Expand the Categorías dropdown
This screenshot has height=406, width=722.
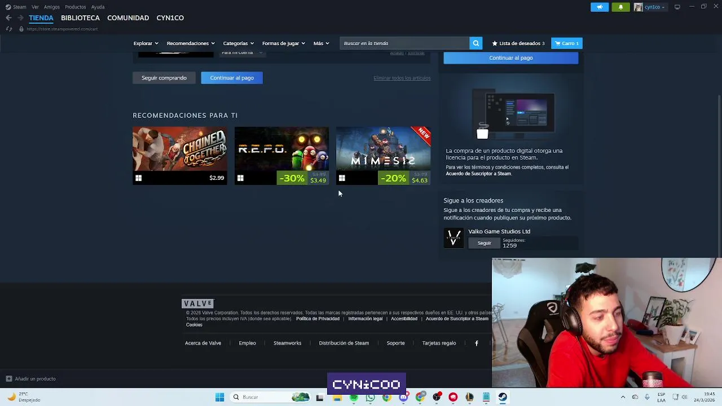(238, 43)
